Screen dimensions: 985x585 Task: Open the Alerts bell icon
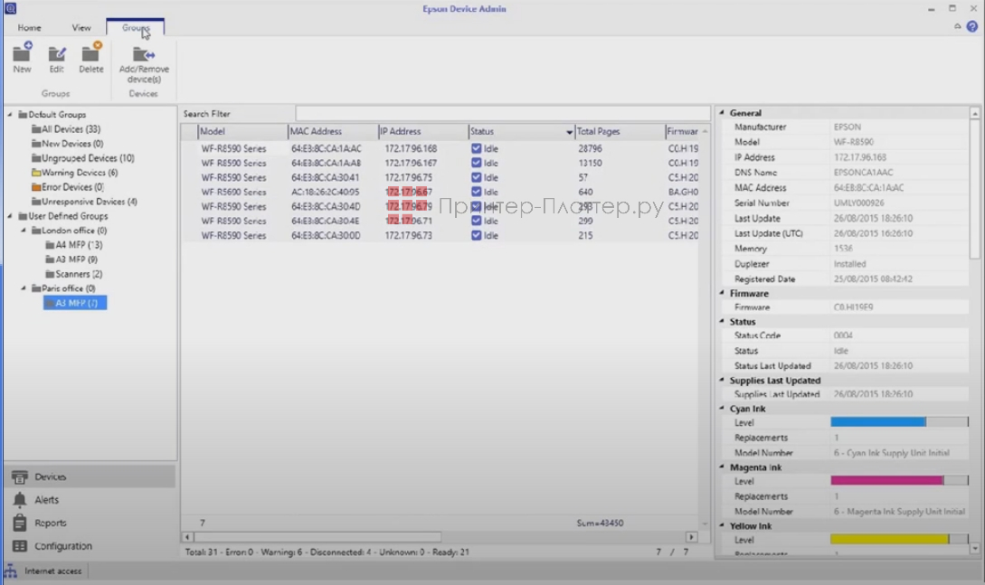pyautogui.click(x=19, y=500)
